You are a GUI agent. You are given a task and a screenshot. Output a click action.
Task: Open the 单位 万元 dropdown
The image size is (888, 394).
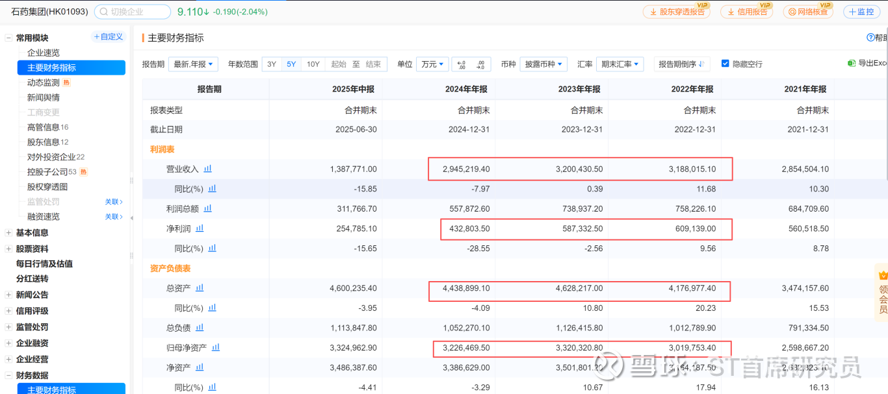coord(432,64)
